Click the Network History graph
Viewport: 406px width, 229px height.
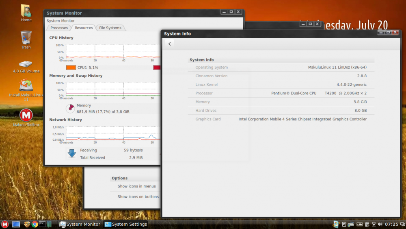(113, 133)
